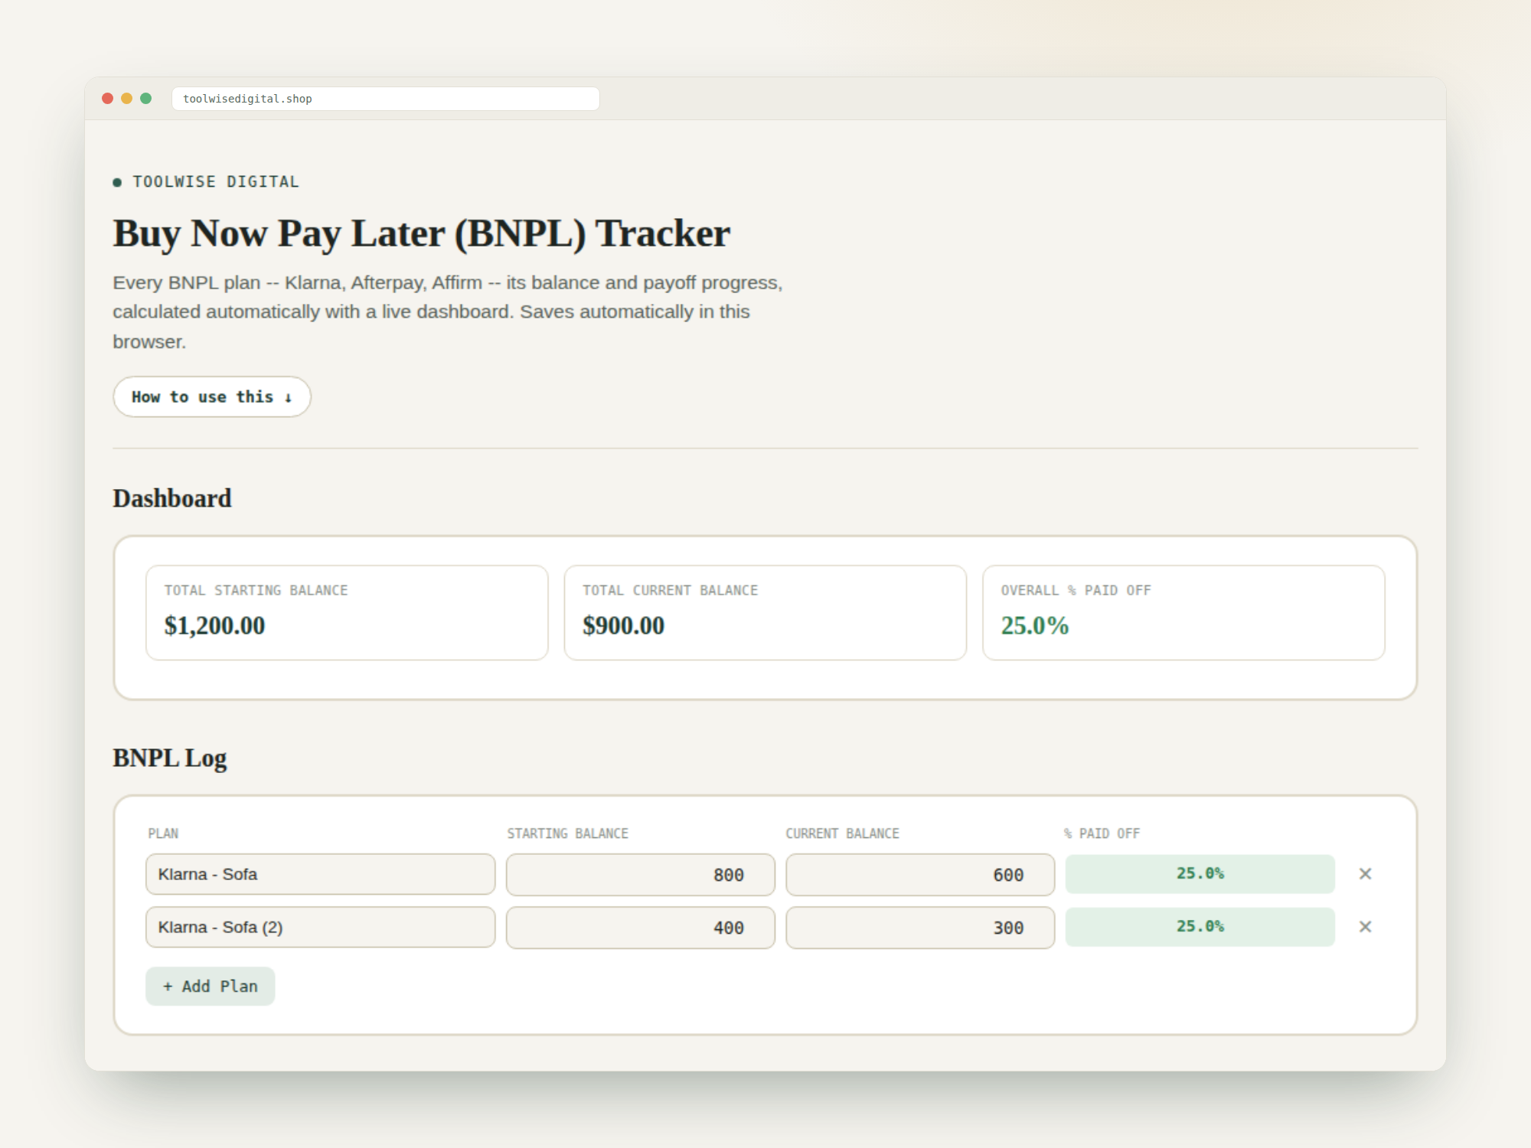Edit current balance field showing 600
The height and width of the screenshot is (1148, 1531).
tap(920, 874)
